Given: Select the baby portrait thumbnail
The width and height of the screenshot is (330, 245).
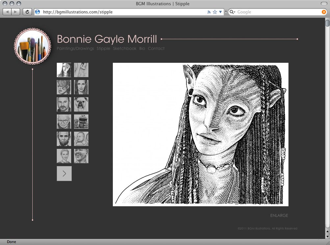Looking at the screenshot, I should [81, 139].
